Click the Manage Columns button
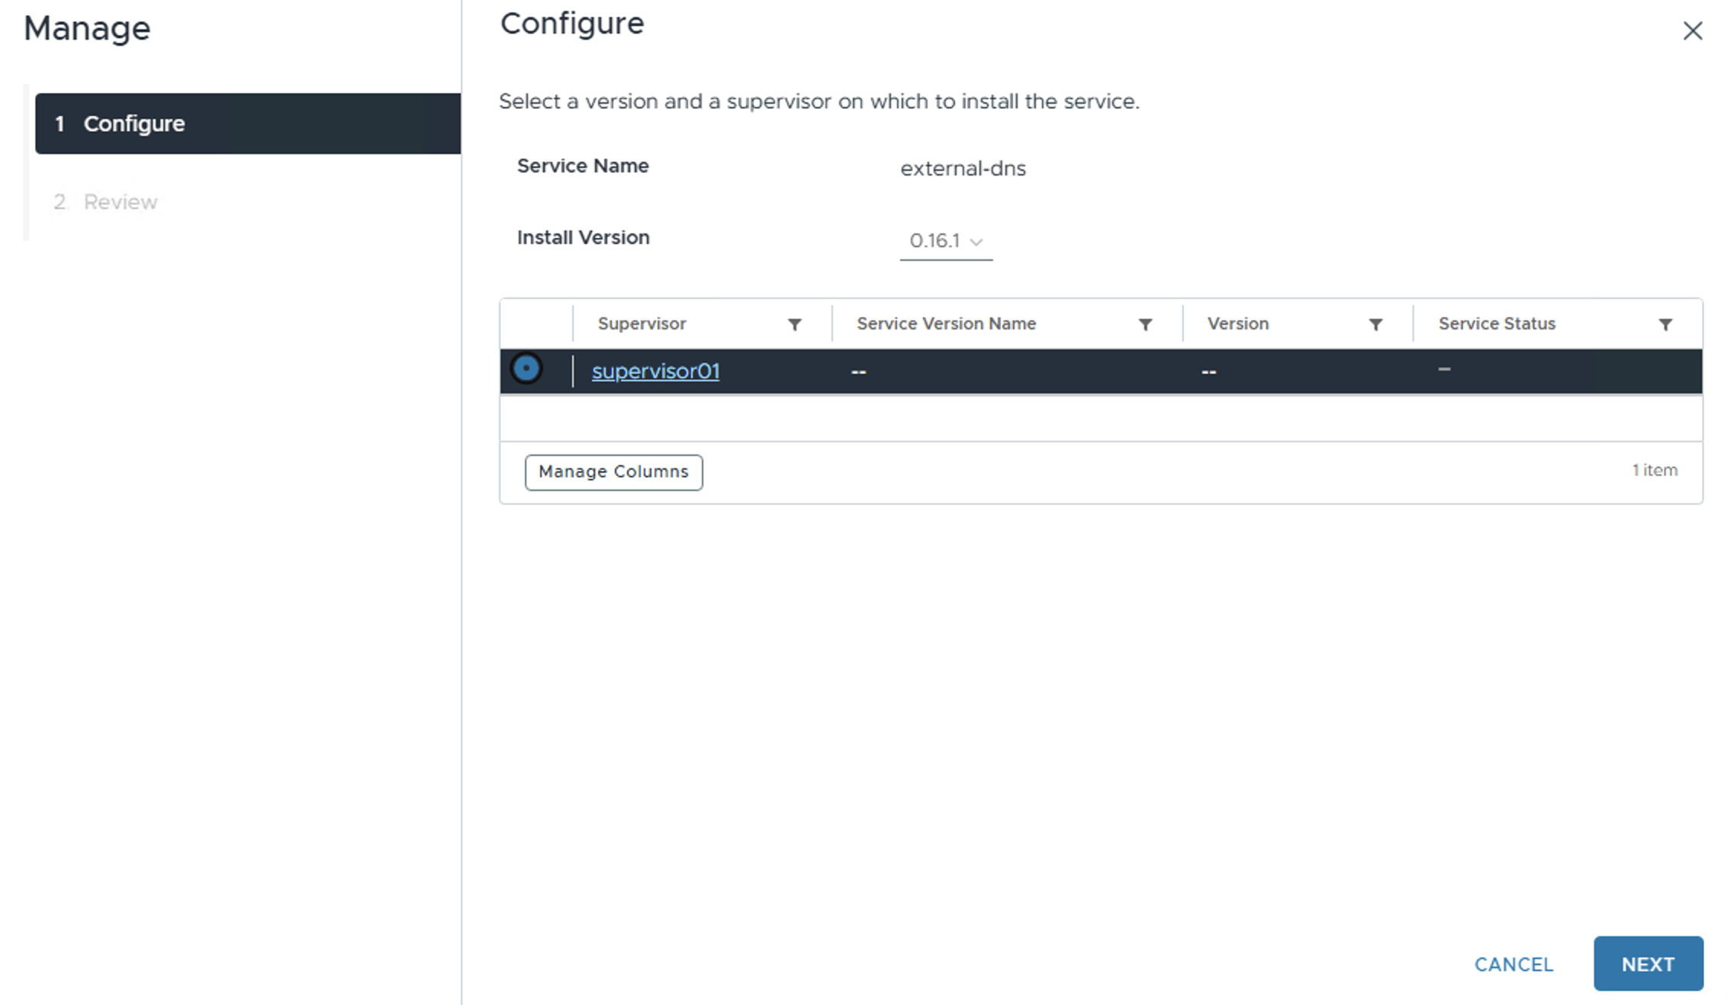Image resolution: width=1727 pixels, height=1005 pixels. (613, 472)
